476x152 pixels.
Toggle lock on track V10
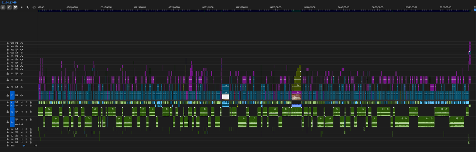click(x=8, y=53)
